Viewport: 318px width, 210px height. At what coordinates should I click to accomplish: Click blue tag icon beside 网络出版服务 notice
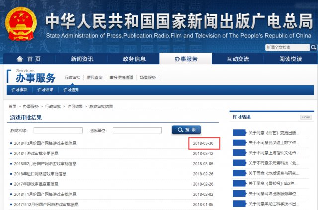click(x=239, y=194)
